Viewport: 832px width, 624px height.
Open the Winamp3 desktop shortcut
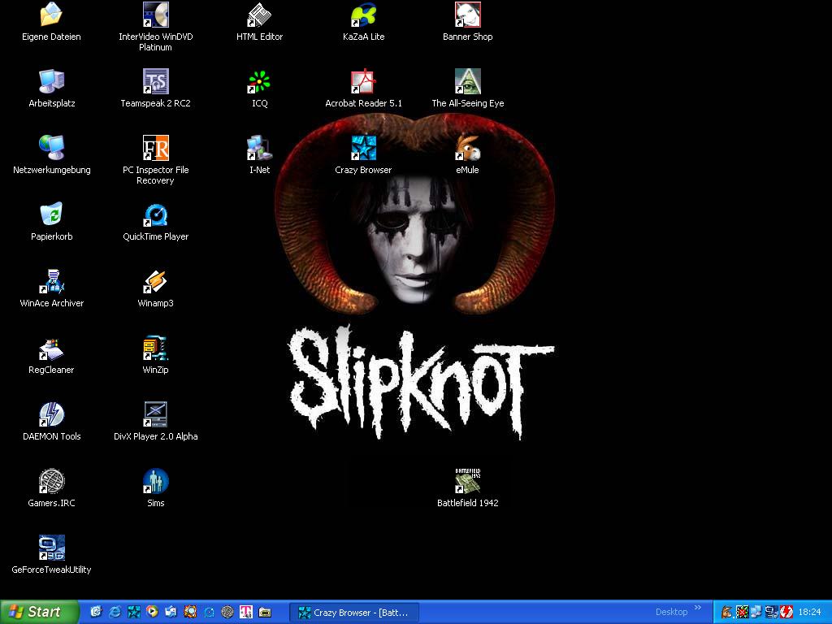point(155,282)
